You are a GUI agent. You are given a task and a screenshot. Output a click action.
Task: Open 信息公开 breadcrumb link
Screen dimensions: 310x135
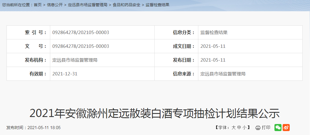55,5
